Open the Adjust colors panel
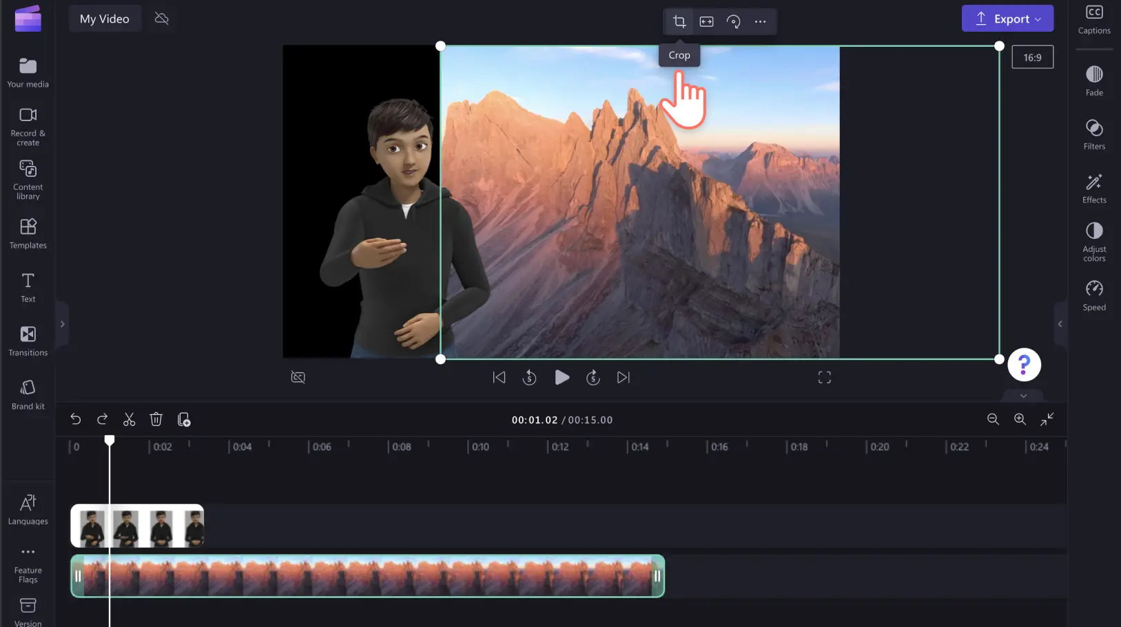The width and height of the screenshot is (1121, 627). [1094, 242]
